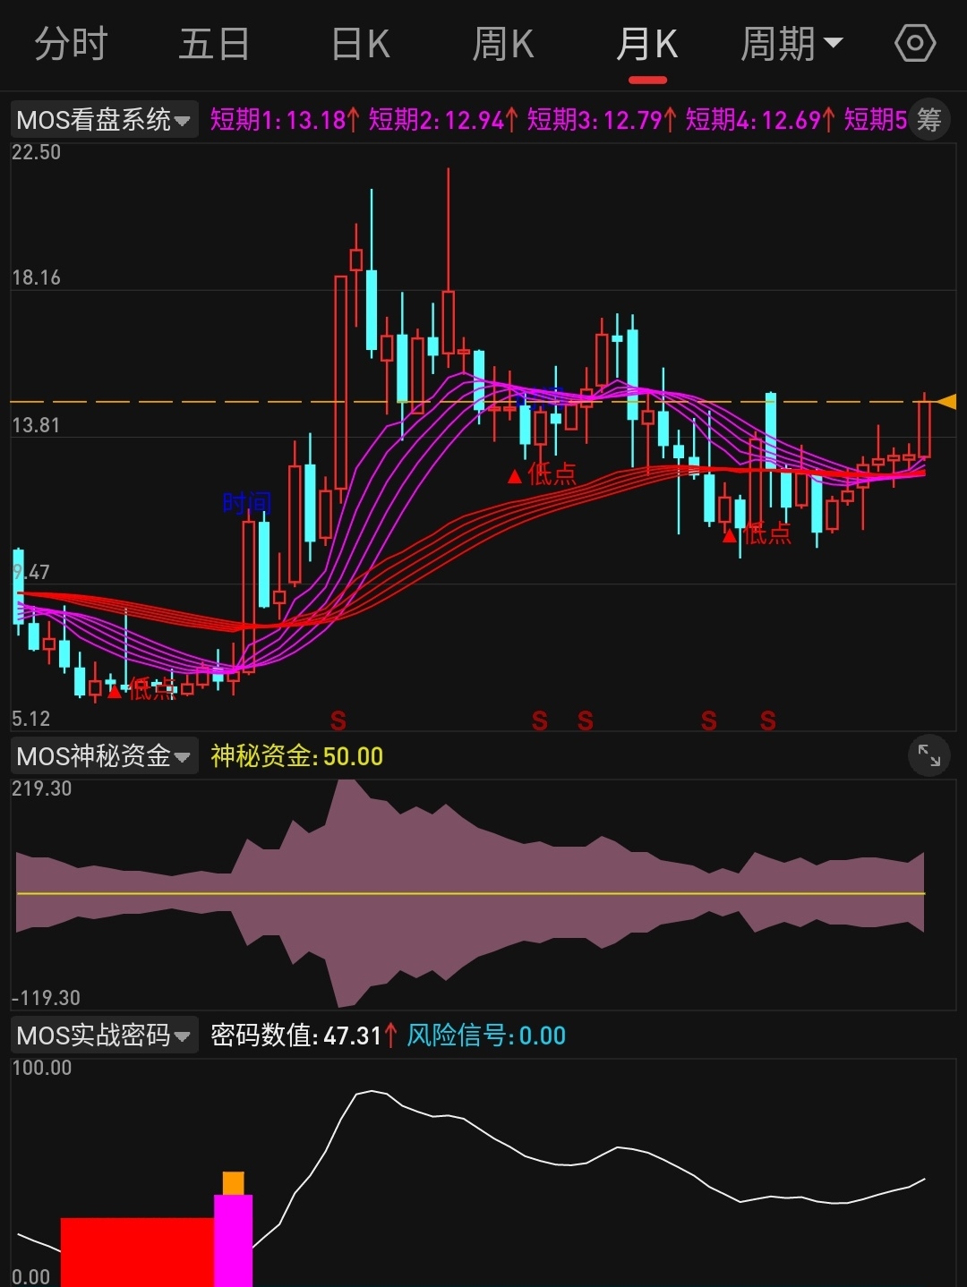Click the blue 时间 marker on chart
The image size is (967, 1287).
(247, 503)
